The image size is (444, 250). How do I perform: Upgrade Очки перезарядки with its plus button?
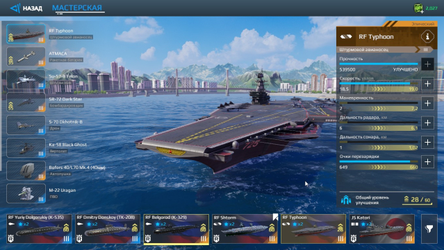pyautogui.click(x=427, y=161)
